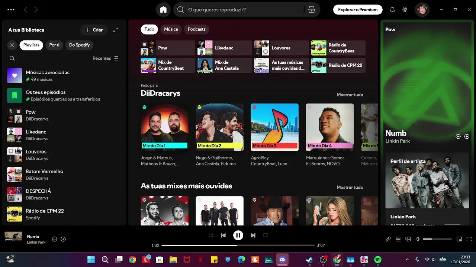Select the Tudo tab

(x=149, y=29)
